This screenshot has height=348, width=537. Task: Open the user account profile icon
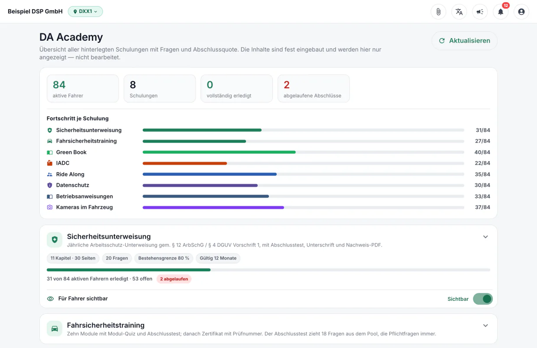[x=521, y=12]
